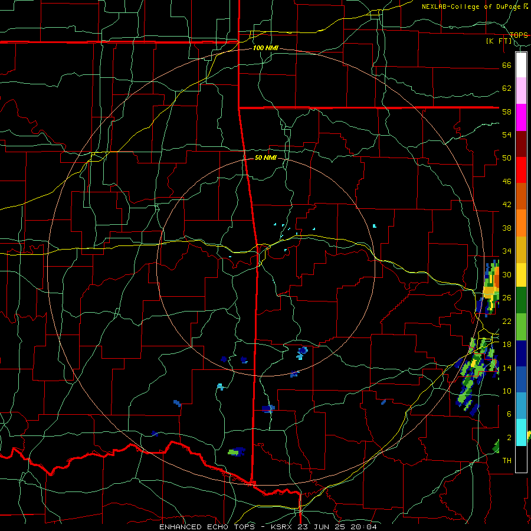Screen dimensions: 531x531
Task: Click the '50 NMI' range ring label
Action: coord(265,158)
